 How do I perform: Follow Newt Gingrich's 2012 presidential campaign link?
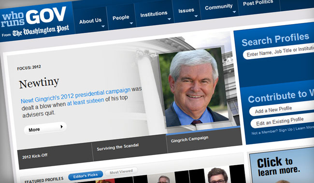coord(76,95)
